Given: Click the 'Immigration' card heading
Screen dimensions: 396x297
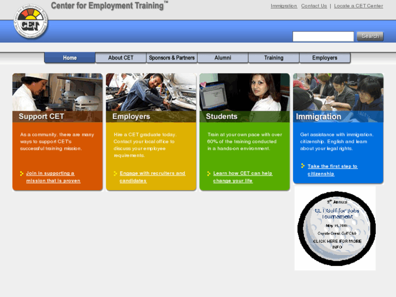Looking at the screenshot, I should tap(319, 117).
